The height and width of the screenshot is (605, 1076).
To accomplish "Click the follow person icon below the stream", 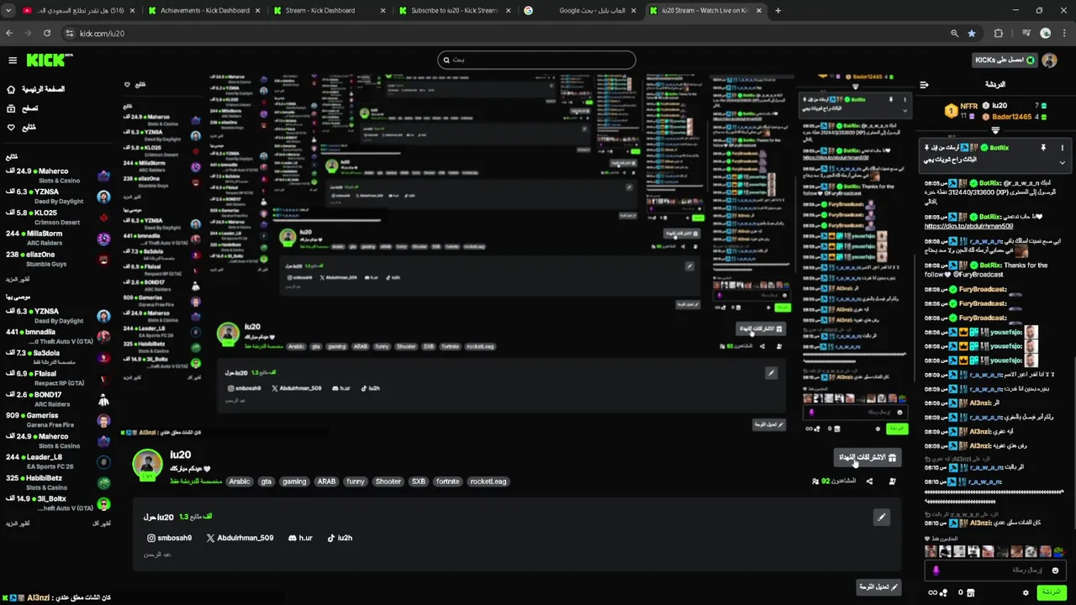I will click(892, 481).
